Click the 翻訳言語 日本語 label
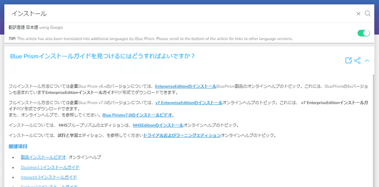Viewport: 379px width, 187px height. point(23,27)
